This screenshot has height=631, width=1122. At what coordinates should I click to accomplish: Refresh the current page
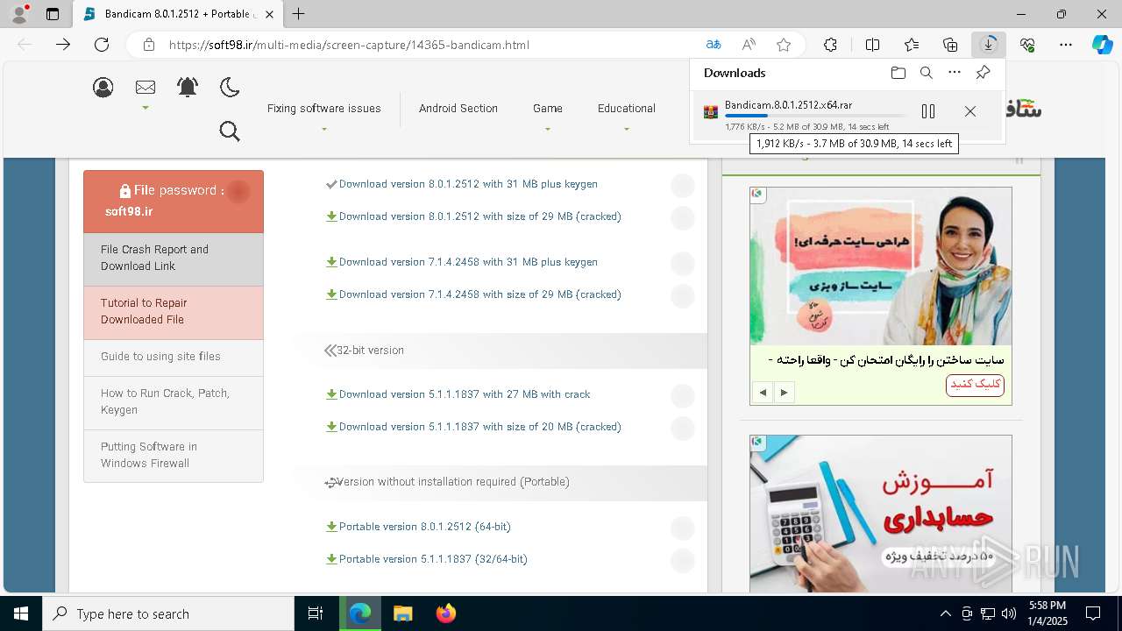coord(102,45)
